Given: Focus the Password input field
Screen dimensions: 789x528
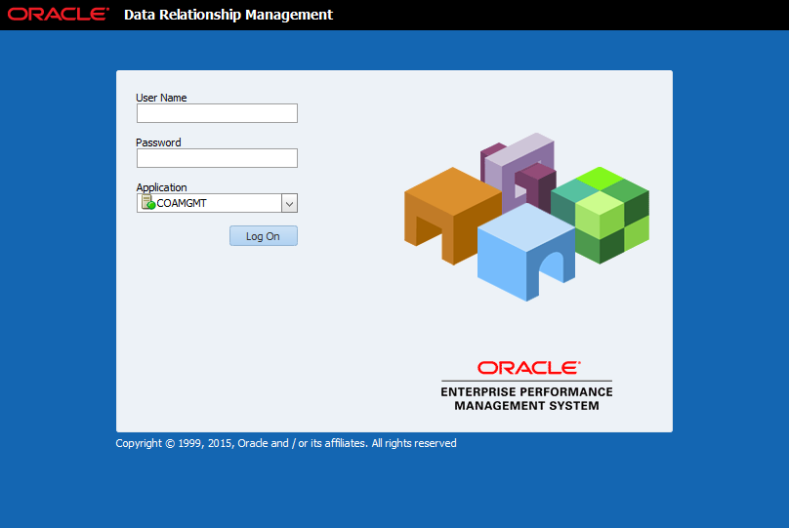Looking at the screenshot, I should pos(217,158).
